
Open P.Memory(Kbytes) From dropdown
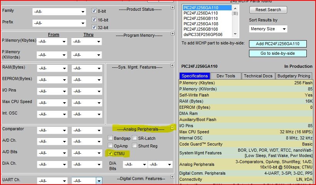(x=52, y=41)
